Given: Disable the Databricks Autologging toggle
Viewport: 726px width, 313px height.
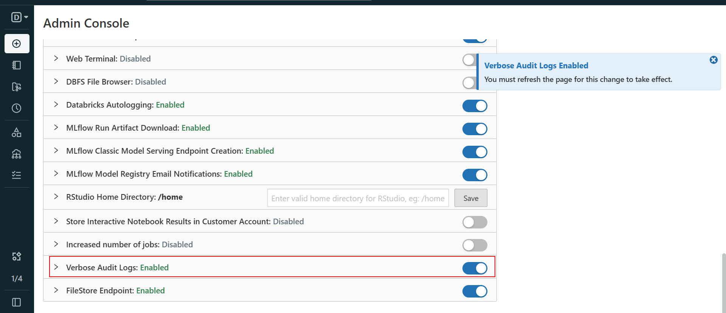Looking at the screenshot, I should pyautogui.click(x=475, y=106).
